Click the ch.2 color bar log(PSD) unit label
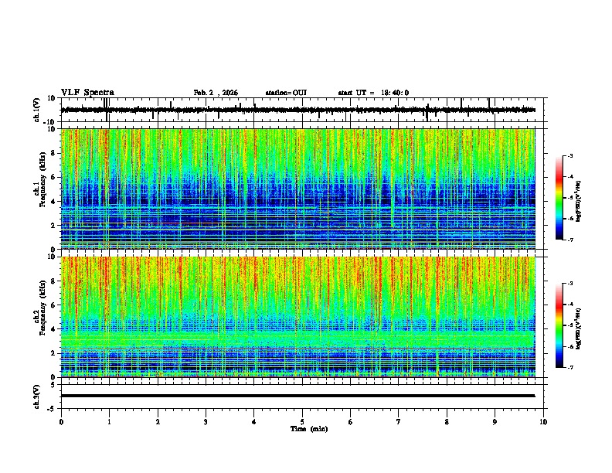612x473 pixels. (579, 328)
